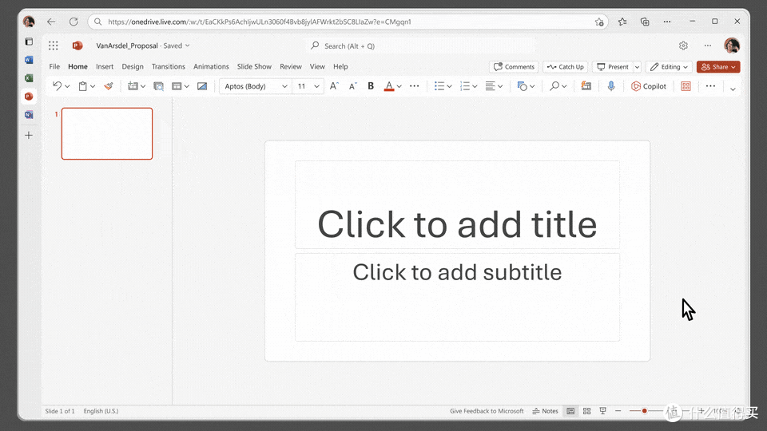Click the Click to add subtitle placeholder
This screenshot has height=431, width=767.
click(457, 297)
